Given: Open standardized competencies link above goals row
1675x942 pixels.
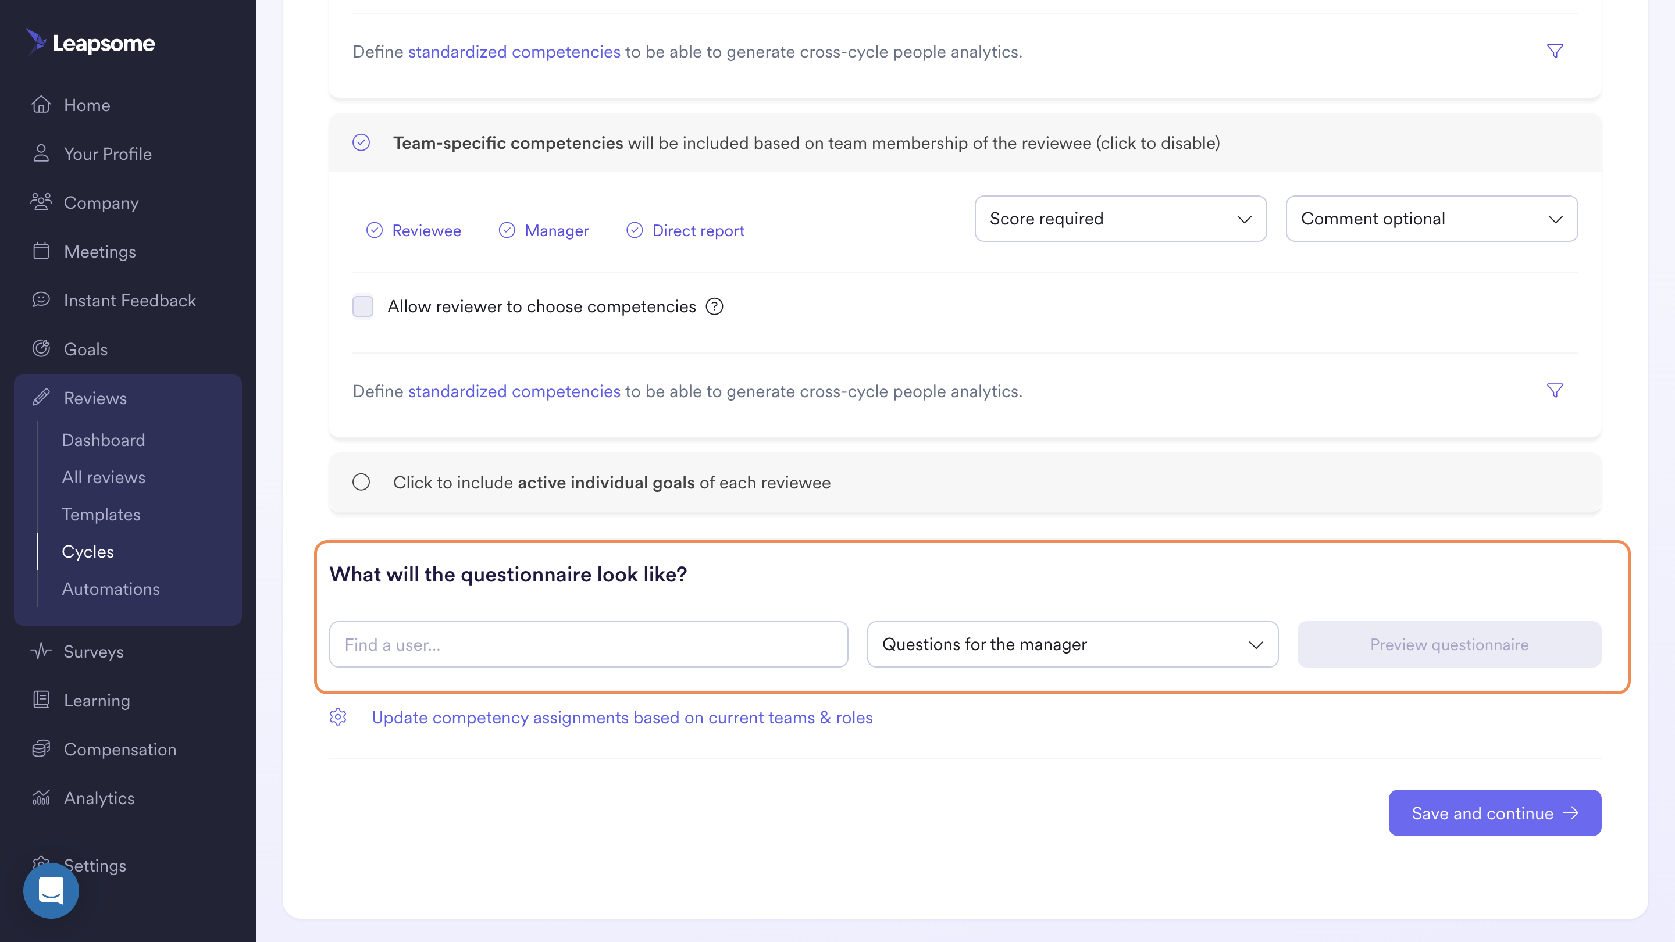Looking at the screenshot, I should [514, 391].
